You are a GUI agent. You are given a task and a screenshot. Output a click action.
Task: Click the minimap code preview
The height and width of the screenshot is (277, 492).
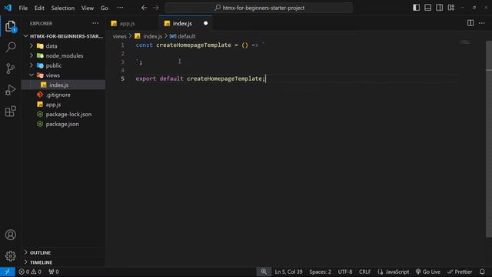(x=465, y=42)
